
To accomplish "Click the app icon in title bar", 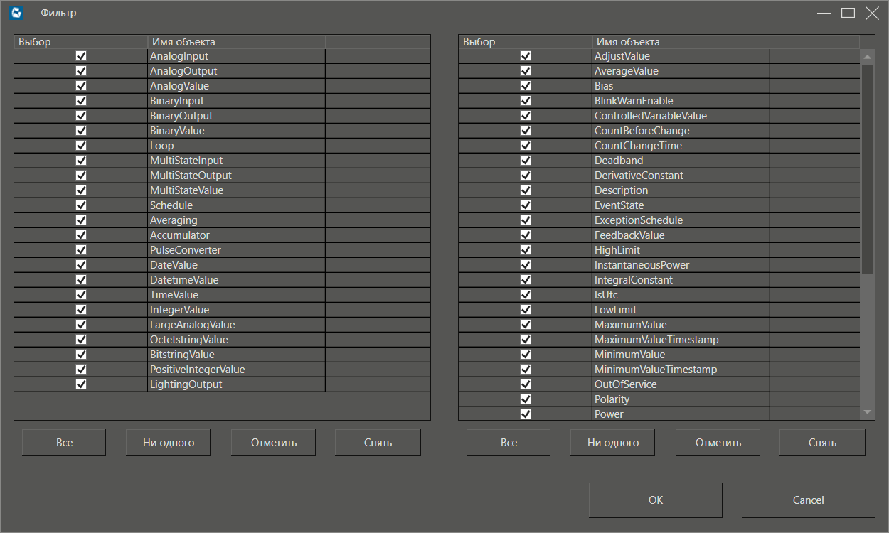I will (x=17, y=13).
